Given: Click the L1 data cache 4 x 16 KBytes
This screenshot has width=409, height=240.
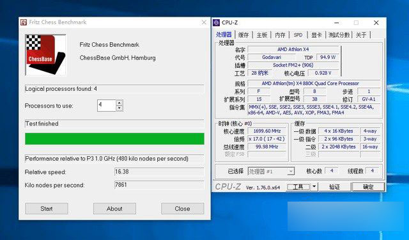Looking at the screenshot, I should coord(339,131).
